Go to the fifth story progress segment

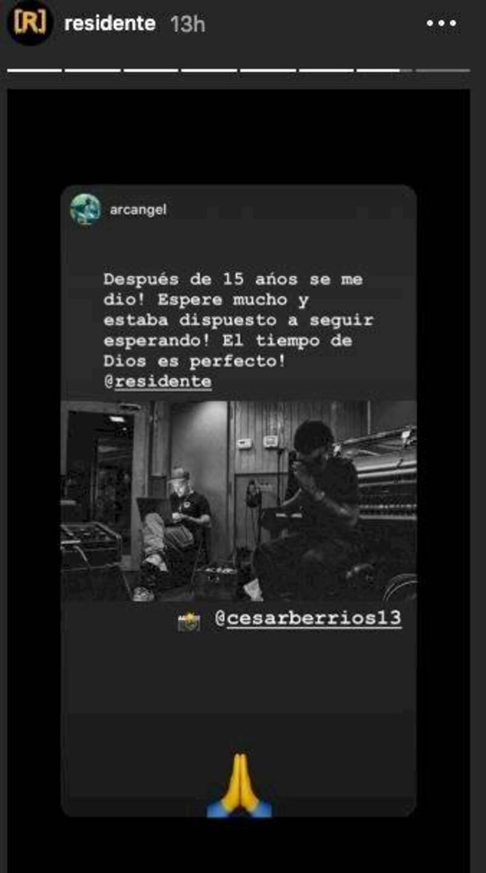[x=268, y=71]
